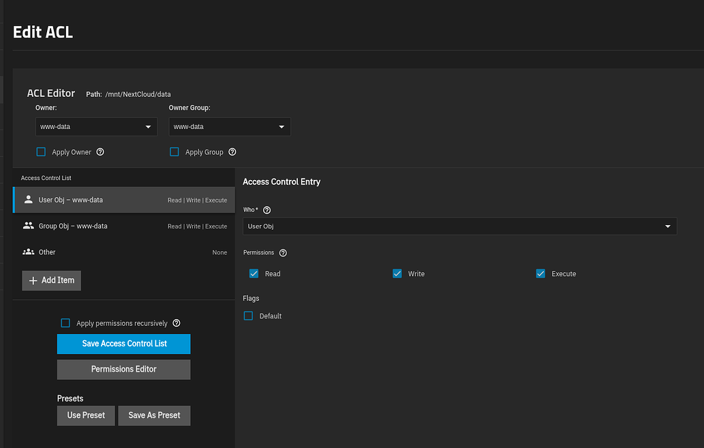Viewport: 704px width, 448px height.
Task: Open the Permissions Editor
Action: [x=123, y=370]
